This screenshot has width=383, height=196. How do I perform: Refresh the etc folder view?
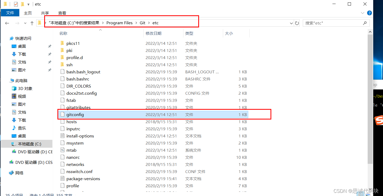coord(297,23)
